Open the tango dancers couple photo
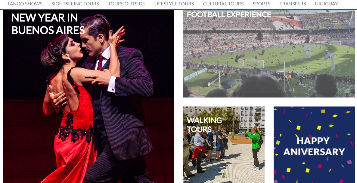 click(x=88, y=97)
